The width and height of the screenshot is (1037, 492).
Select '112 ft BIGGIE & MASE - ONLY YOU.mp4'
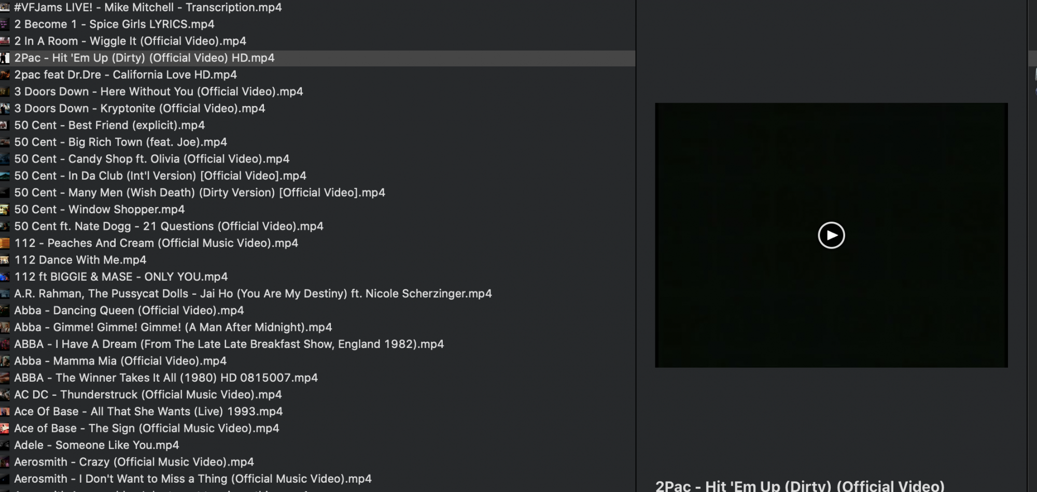coord(121,277)
